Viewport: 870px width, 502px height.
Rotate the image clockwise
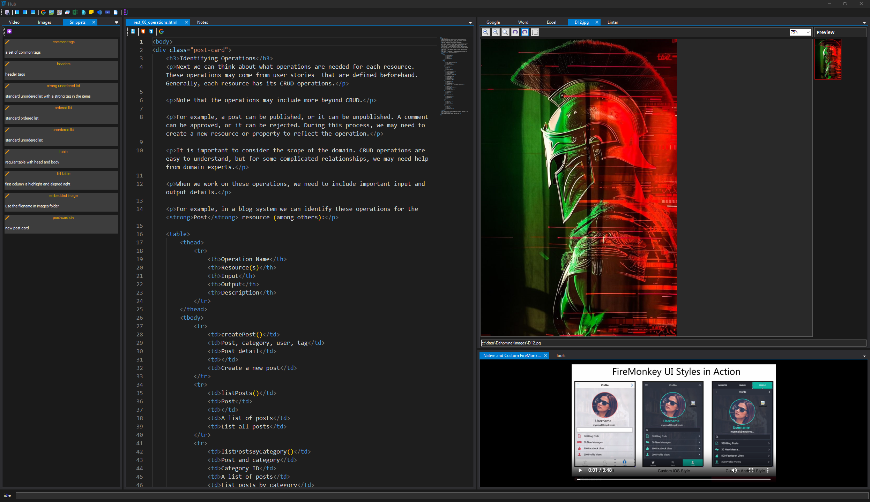click(x=525, y=32)
